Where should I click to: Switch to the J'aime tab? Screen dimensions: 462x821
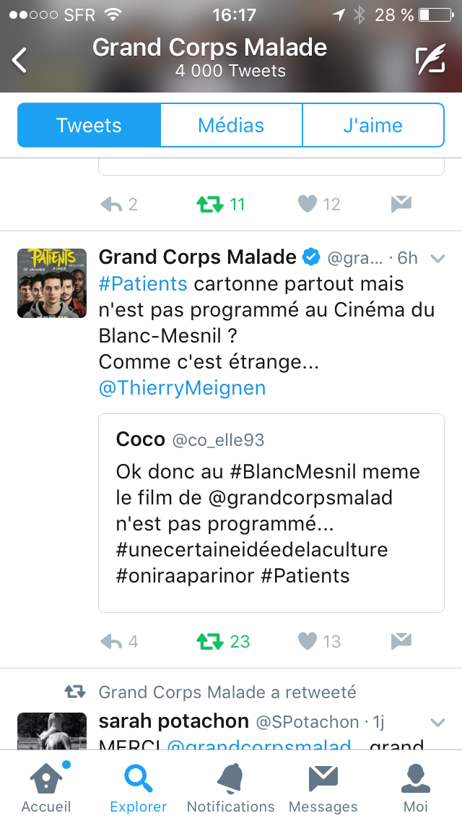pyautogui.click(x=372, y=125)
